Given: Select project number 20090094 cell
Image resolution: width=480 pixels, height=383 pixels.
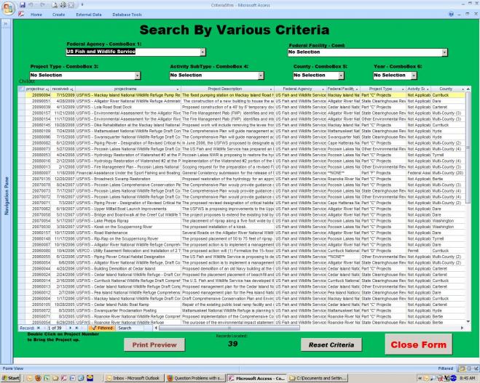Looking at the screenshot, I should point(38,95).
